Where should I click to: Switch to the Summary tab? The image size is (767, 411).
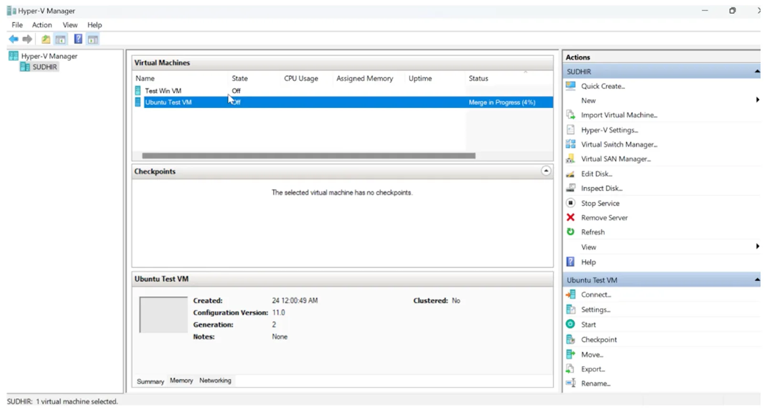150,381
